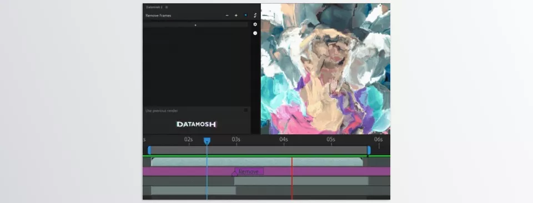The height and width of the screenshot is (203, 533).
Task: Click the plus icon in Remove Frames header
Action: click(237, 15)
